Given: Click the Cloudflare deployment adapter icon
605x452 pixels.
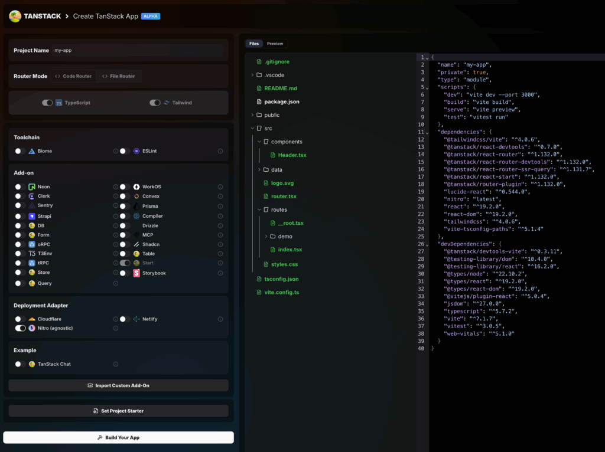Looking at the screenshot, I should [32, 319].
